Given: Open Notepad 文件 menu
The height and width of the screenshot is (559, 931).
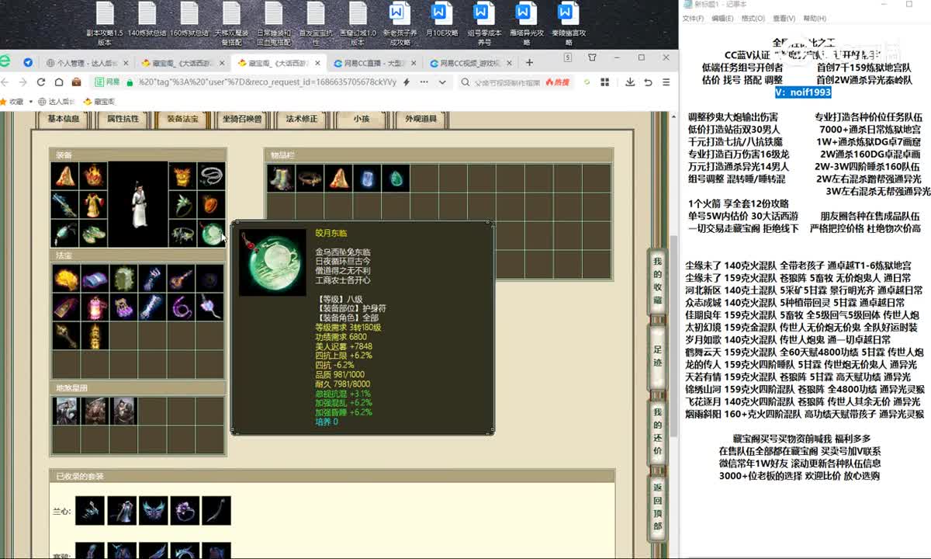Looking at the screenshot, I should point(692,19).
